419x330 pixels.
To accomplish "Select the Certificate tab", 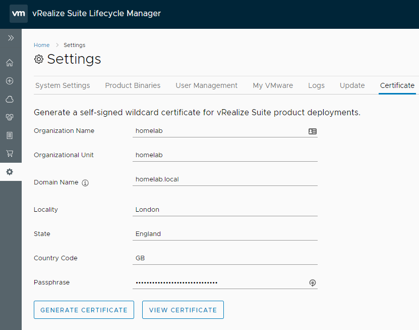I will [x=397, y=85].
